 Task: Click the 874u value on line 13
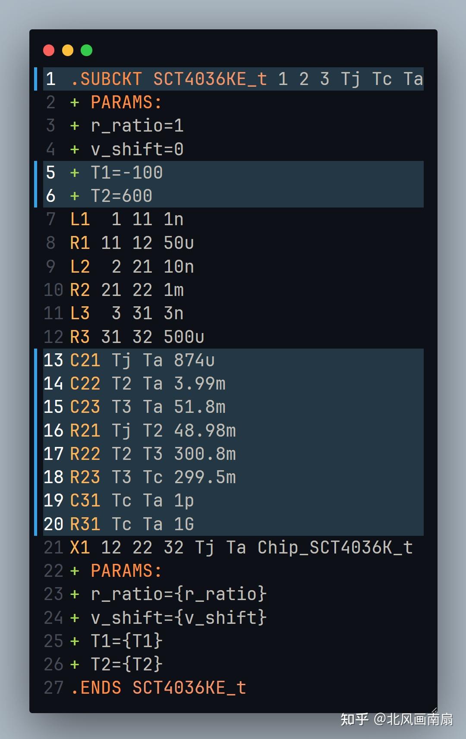point(194,360)
